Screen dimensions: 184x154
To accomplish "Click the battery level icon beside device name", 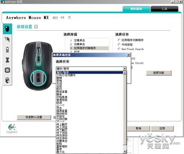I will (x=55, y=18).
